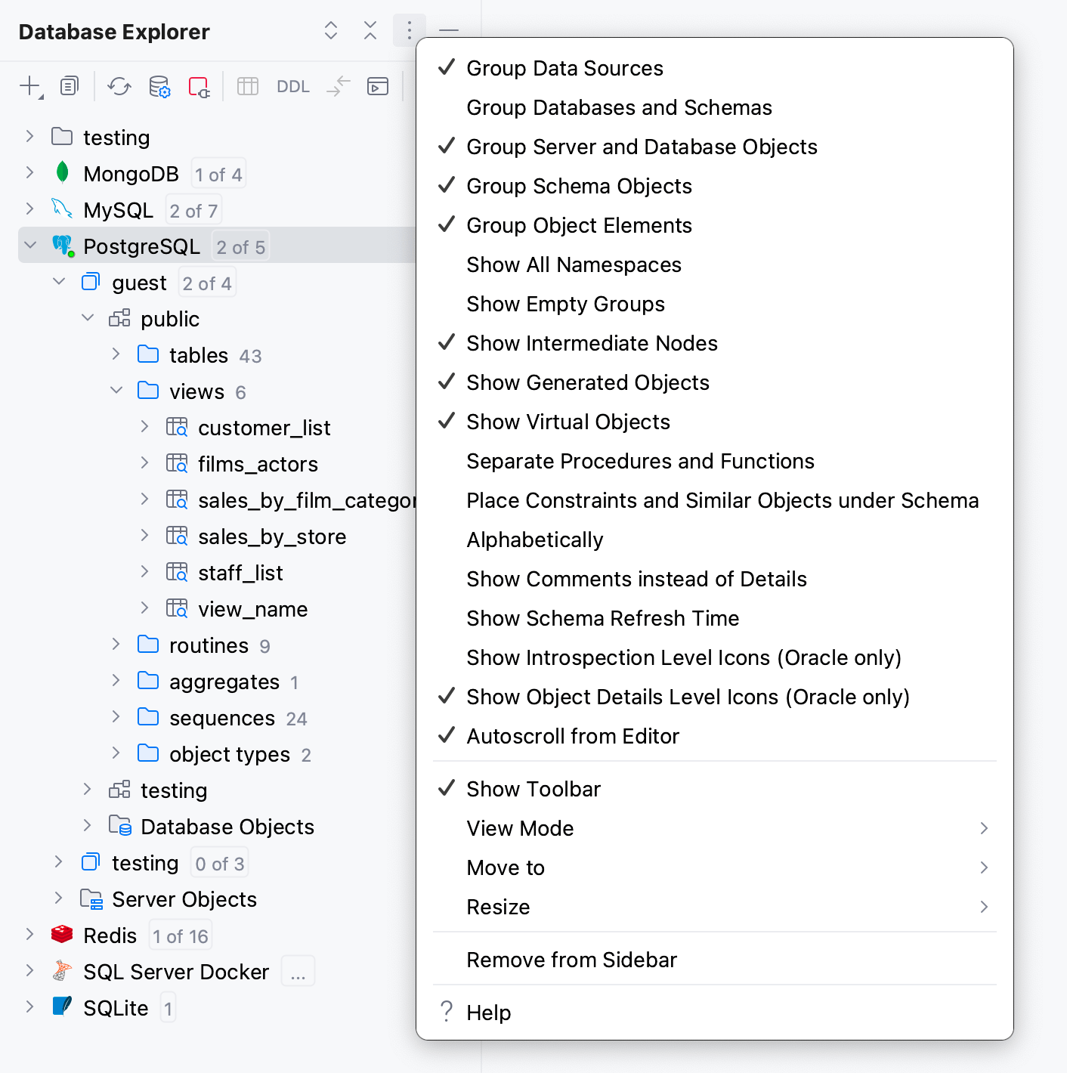
Task: Click the Deactivate (red stop) icon
Action: [199, 86]
